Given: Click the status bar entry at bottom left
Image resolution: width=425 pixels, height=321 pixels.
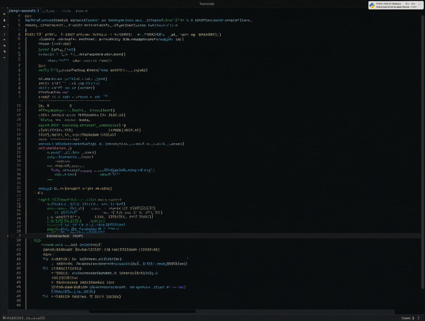Looking at the screenshot, I should [24, 318].
